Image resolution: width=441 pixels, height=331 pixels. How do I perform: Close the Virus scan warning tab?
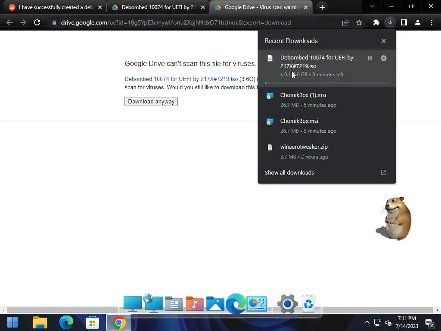tap(306, 7)
